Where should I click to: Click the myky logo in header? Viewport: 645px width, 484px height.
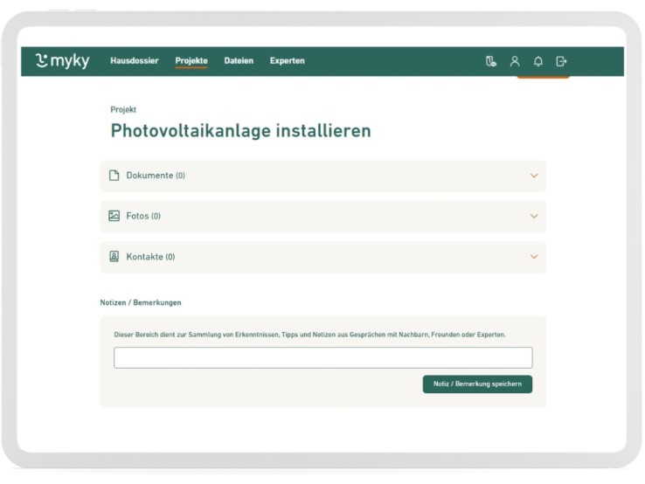click(62, 61)
